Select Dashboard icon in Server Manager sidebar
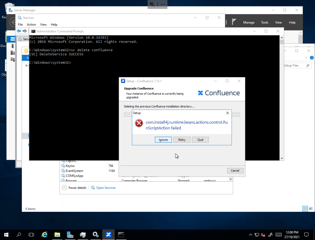The image size is (315, 240). click(x=13, y=39)
